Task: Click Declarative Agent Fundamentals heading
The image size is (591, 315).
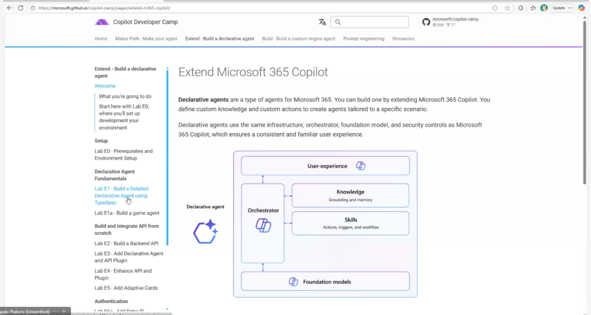Action: click(115, 175)
